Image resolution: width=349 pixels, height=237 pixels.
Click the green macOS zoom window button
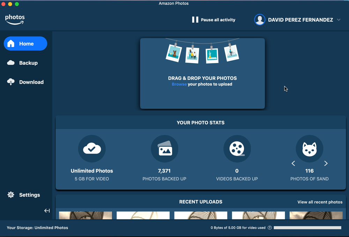17,4
